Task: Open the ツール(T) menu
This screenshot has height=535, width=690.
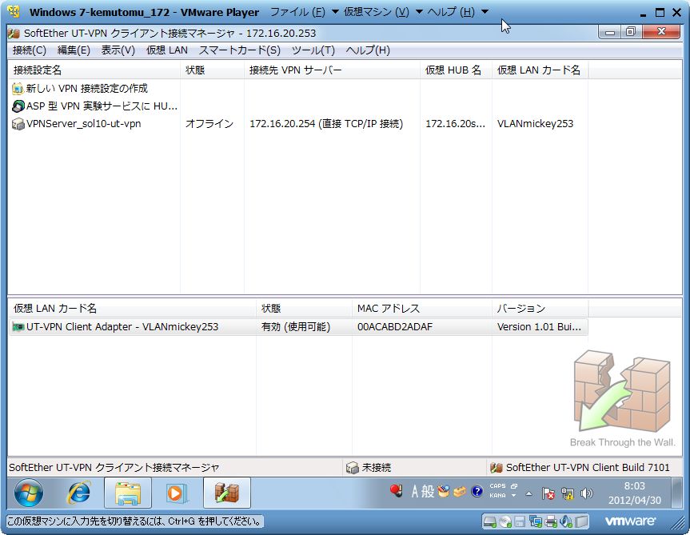Action: [x=313, y=50]
